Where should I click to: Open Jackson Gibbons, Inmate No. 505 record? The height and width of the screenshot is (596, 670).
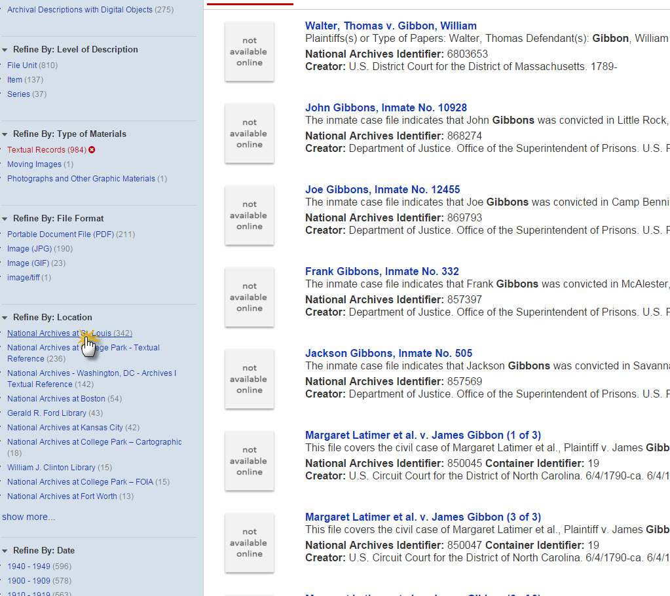click(x=388, y=354)
